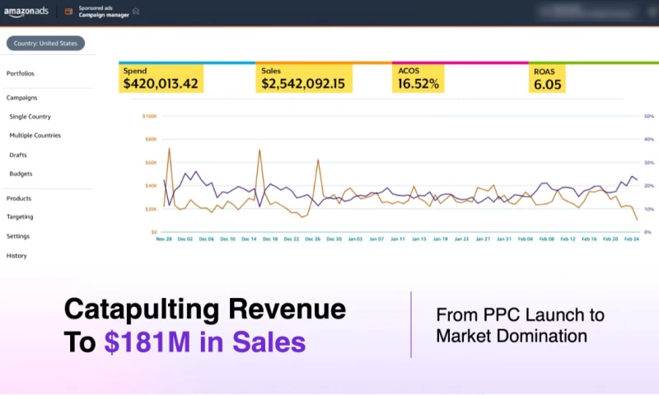Navigate to Products section
Screen dimensions: 659x395
tap(19, 198)
